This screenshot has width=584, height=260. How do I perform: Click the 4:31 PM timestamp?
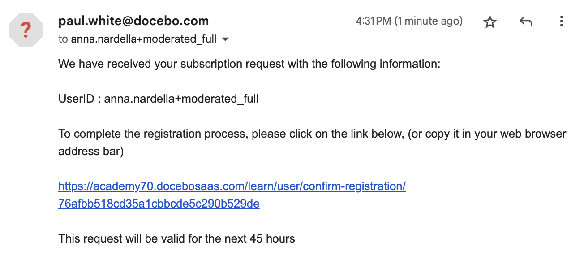pyautogui.click(x=374, y=21)
